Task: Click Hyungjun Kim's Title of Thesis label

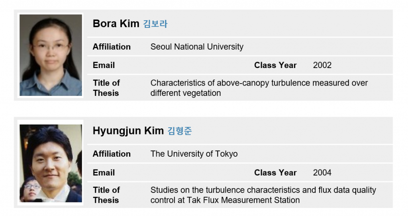Action: [106, 195]
